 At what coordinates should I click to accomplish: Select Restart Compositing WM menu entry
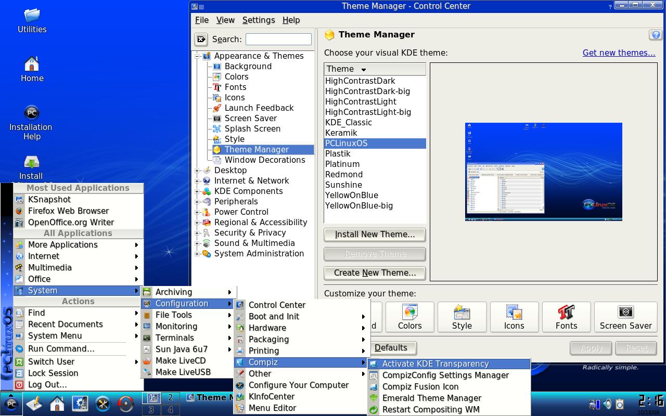coord(449,410)
